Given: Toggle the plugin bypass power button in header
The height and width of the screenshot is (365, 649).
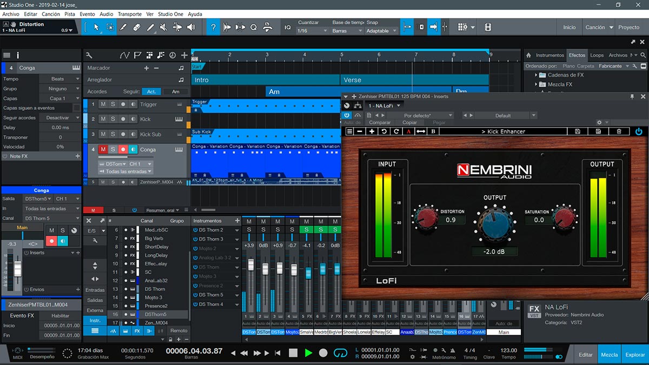Looking at the screenshot, I should tap(347, 115).
